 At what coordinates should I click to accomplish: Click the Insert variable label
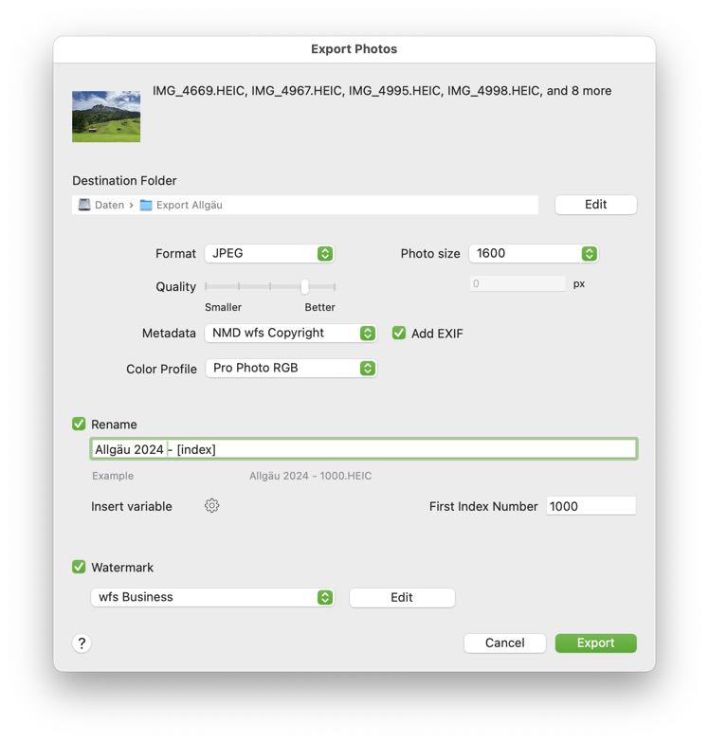[x=132, y=506]
